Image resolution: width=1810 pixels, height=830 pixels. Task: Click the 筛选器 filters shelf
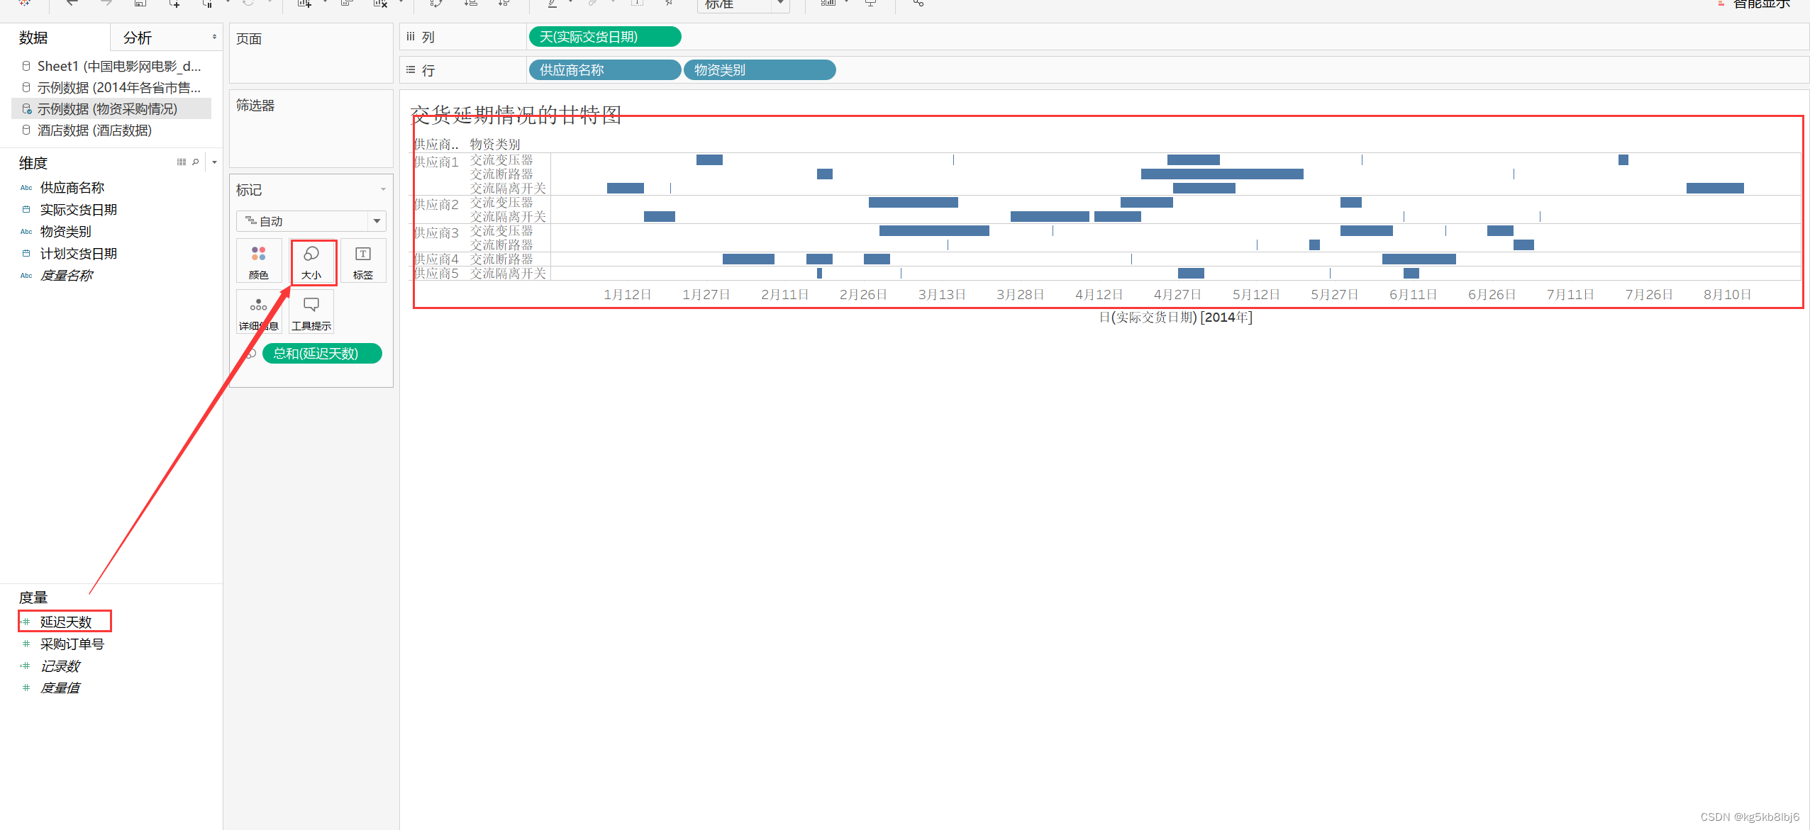(311, 129)
